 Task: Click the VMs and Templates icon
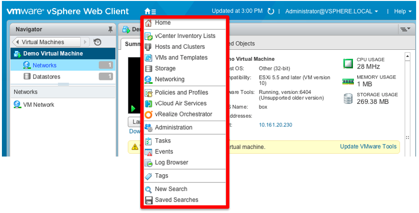(148, 58)
